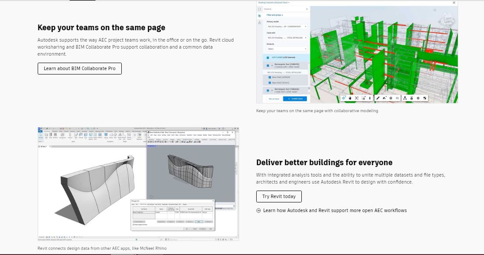Viewport: 484px width, 255px height.
Task: Uncheck the Rectangular Duct clash checkbox
Action: (267, 65)
